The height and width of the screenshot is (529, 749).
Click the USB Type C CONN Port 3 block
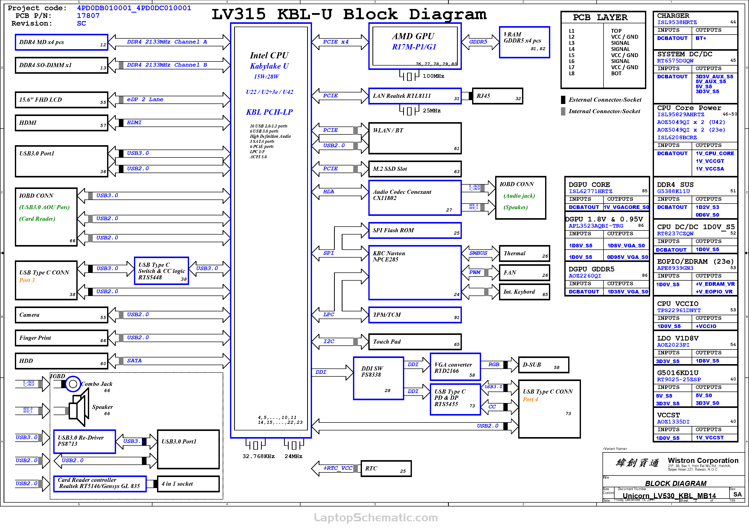pyautogui.click(x=46, y=280)
